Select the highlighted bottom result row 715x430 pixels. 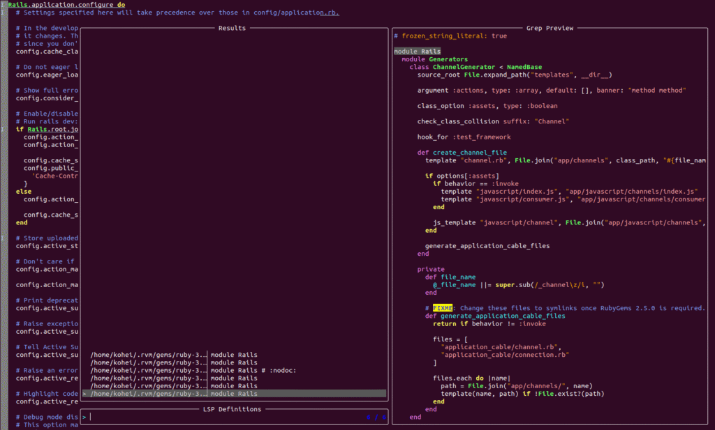pos(234,394)
